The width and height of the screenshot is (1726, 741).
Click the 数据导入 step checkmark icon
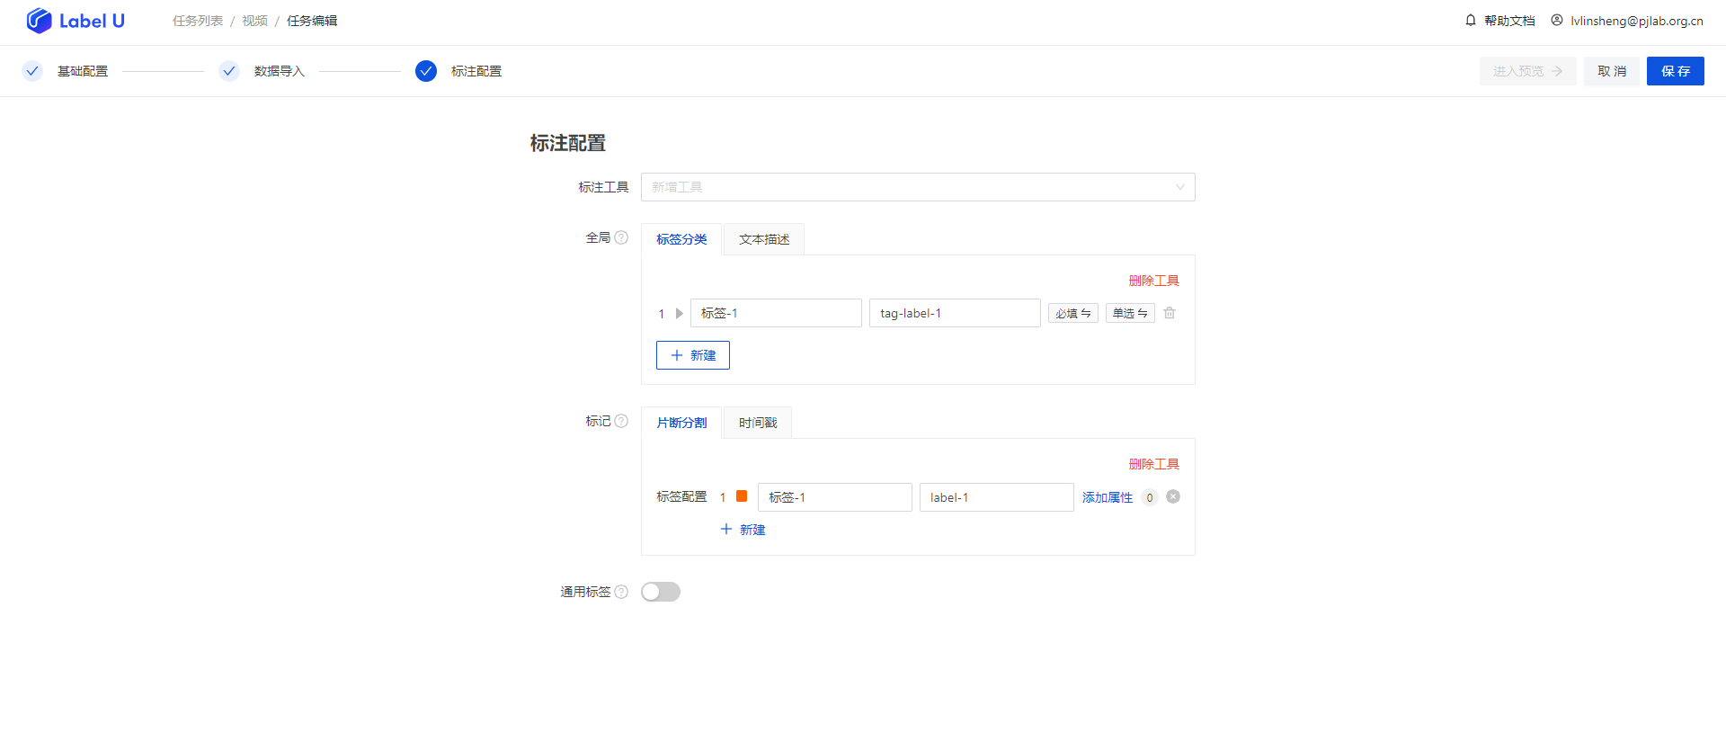229,71
